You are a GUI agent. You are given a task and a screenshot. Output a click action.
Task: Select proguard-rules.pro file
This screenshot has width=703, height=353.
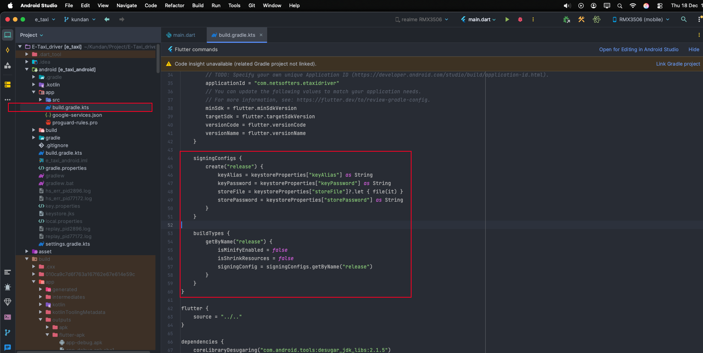pos(75,122)
